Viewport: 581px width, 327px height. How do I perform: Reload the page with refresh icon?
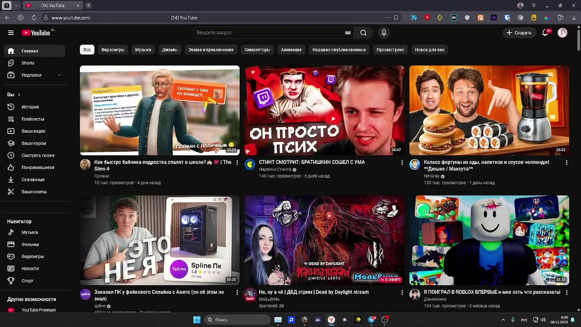[x=34, y=18]
